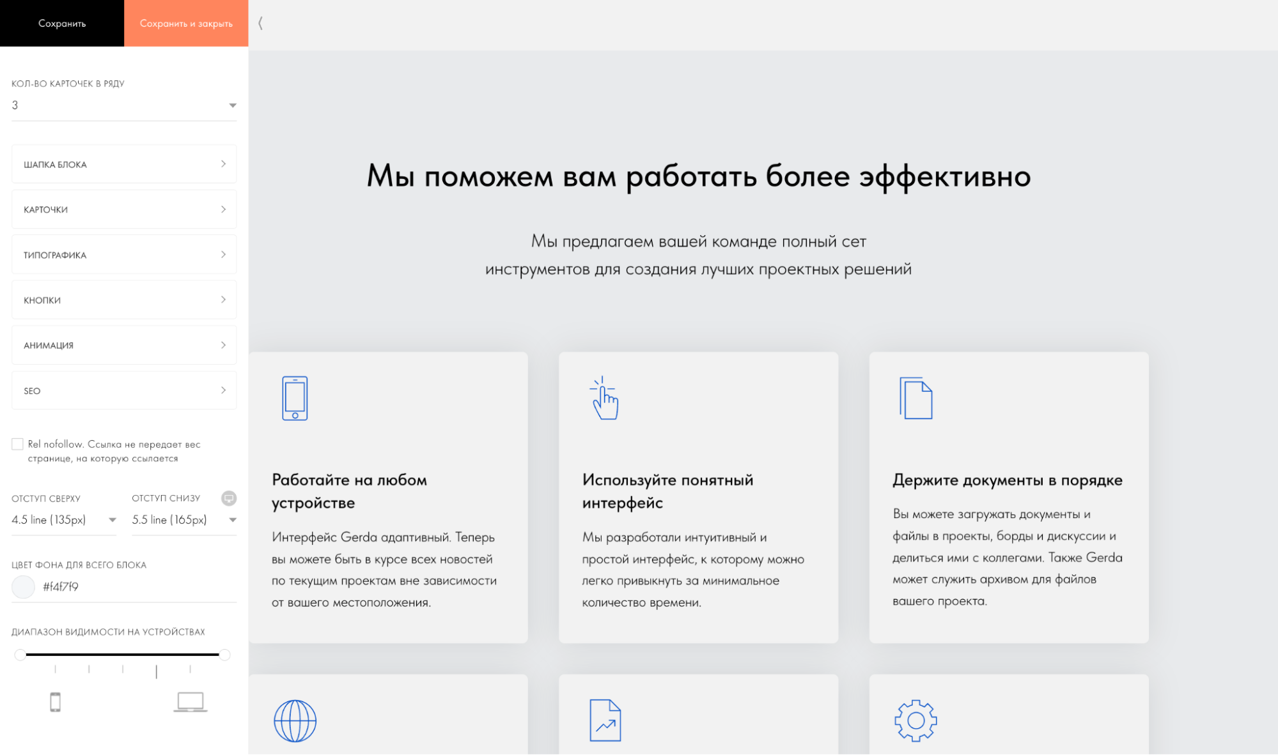Expand the Шапка блока section
The image size is (1278, 755).
click(x=124, y=164)
